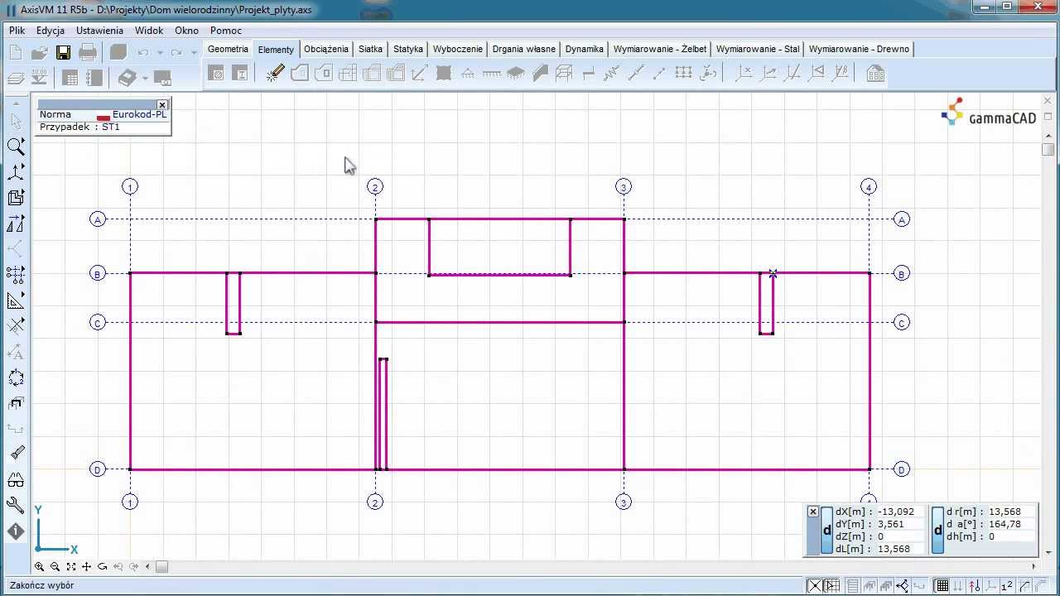The height and width of the screenshot is (596, 1060).
Task: Click the line support icon
Action: (492, 74)
